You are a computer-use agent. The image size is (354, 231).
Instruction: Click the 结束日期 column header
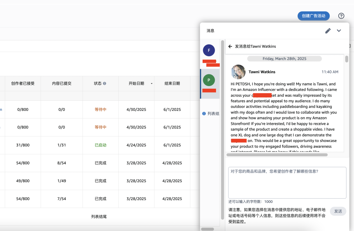pos(172,83)
